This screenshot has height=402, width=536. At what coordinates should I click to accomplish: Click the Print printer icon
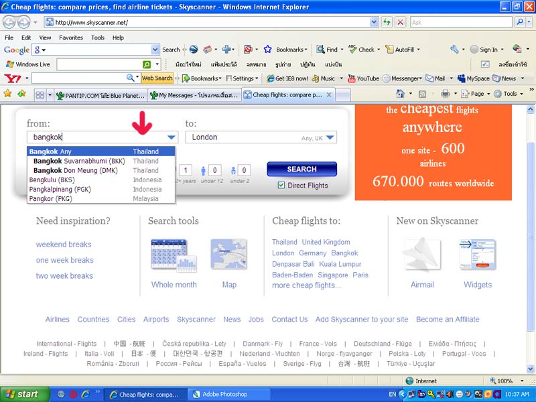click(x=445, y=93)
